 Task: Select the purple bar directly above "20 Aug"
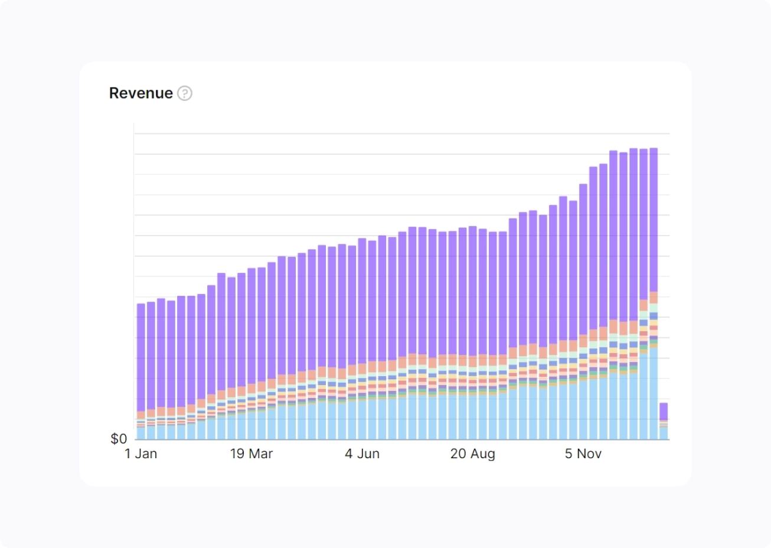pos(473,289)
